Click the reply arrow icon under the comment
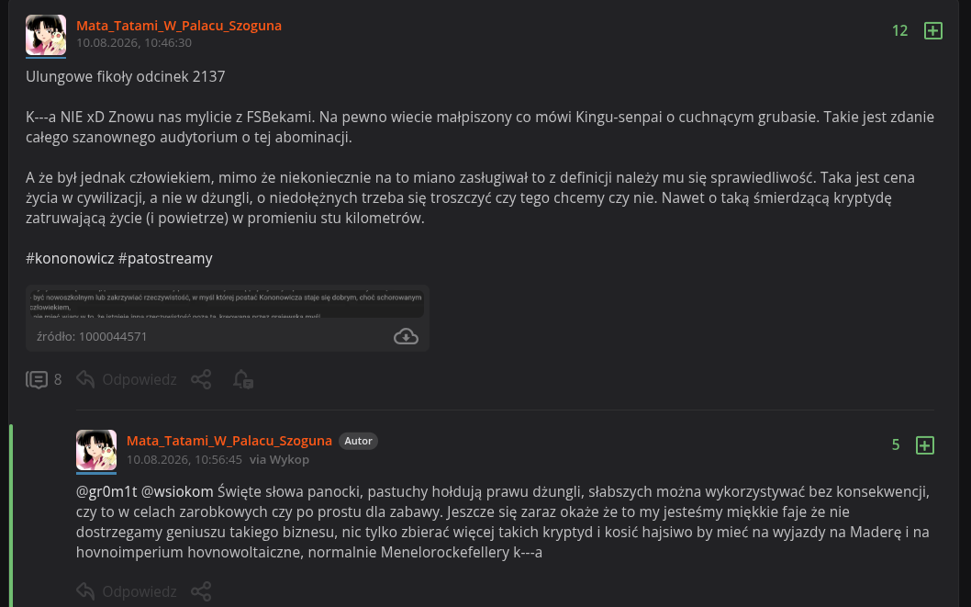Image resolution: width=971 pixels, height=607 pixels. click(x=85, y=590)
